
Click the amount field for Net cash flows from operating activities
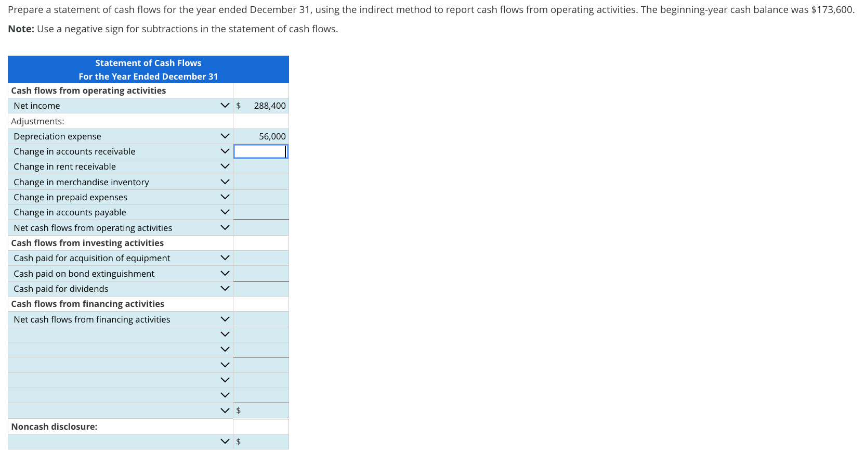tap(261, 228)
